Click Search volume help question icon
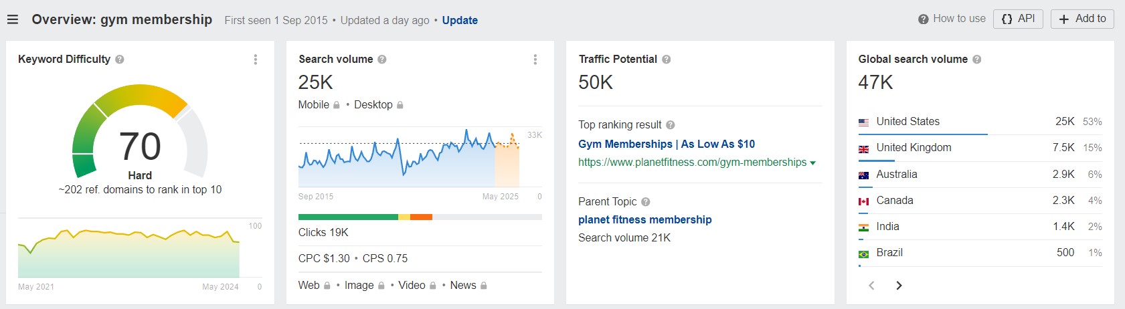 coord(382,60)
